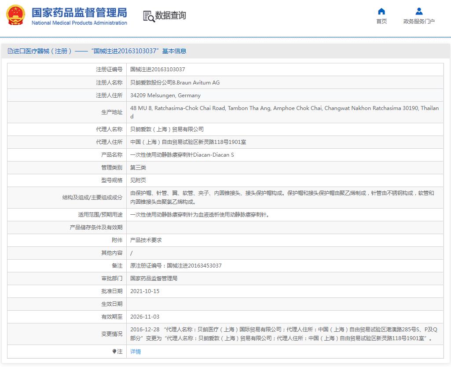Click the 政务服务门户 label
Image resolution: width=451 pixels, height=367 pixels.
pos(419,21)
